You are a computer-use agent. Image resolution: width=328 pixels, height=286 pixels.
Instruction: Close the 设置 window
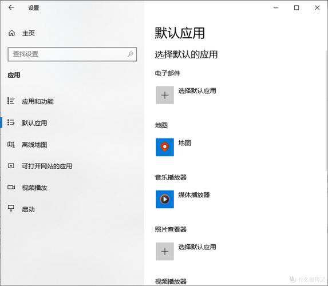pos(317,8)
